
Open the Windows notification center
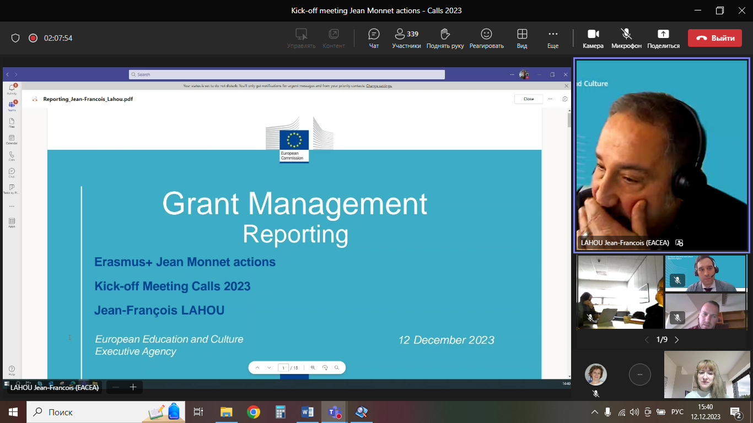coord(735,412)
